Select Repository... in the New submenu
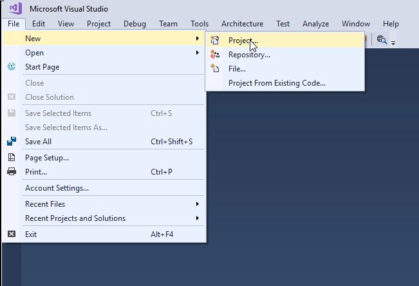 click(285, 55)
